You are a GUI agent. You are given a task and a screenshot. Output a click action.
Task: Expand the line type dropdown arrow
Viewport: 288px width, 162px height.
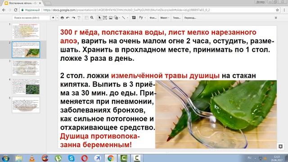coord(127,18)
